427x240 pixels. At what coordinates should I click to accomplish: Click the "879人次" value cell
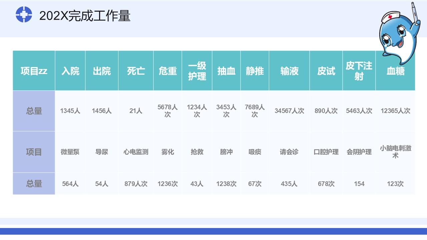pos(136,184)
